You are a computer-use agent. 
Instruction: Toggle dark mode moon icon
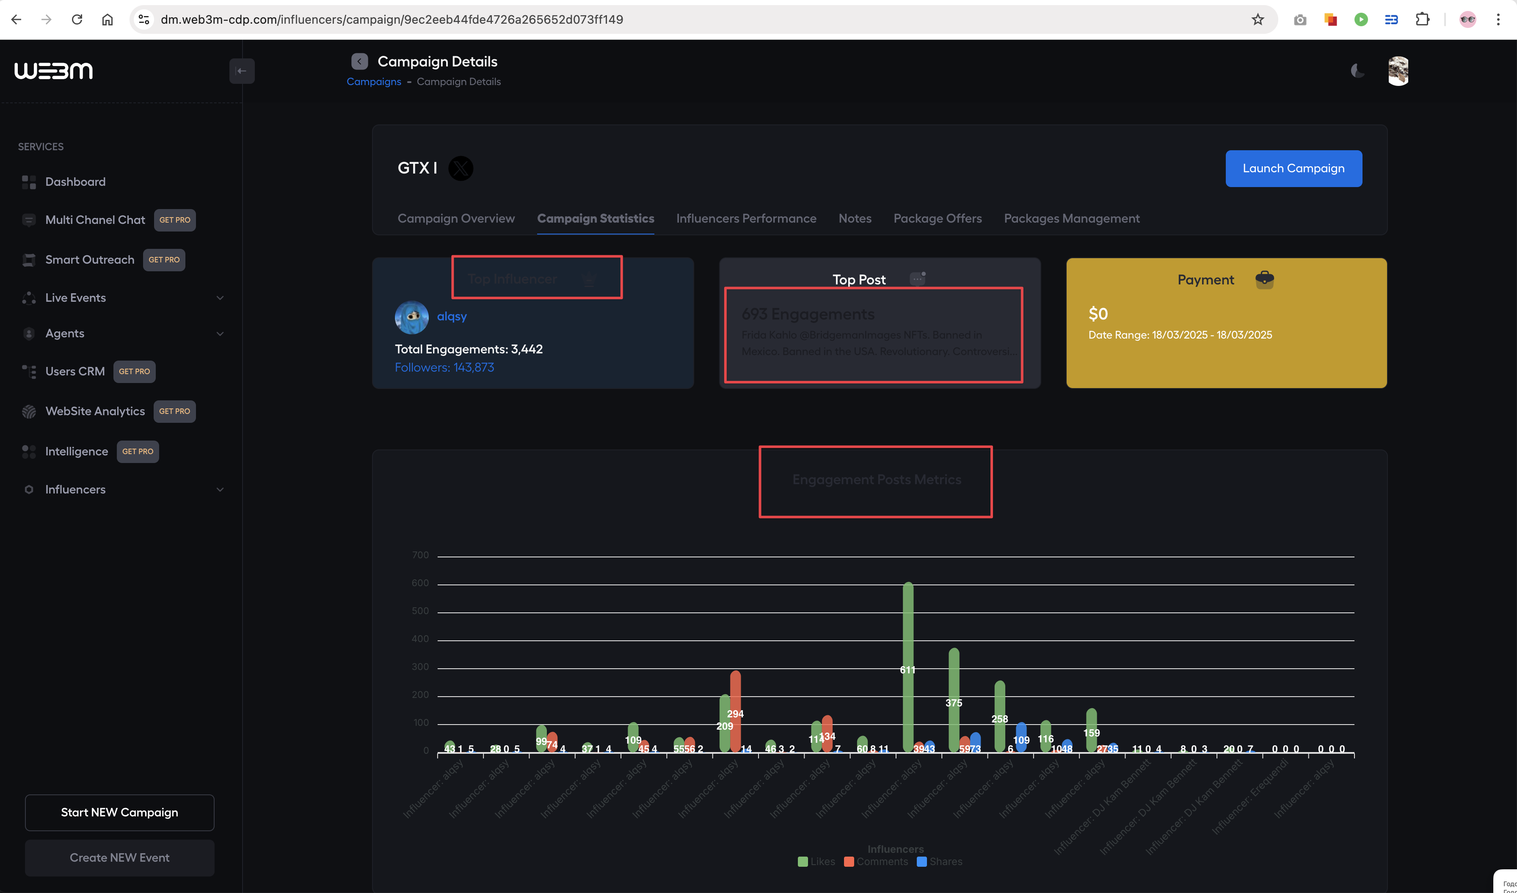tap(1357, 71)
